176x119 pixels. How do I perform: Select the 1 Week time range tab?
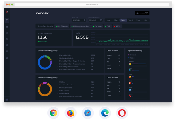(123, 20)
